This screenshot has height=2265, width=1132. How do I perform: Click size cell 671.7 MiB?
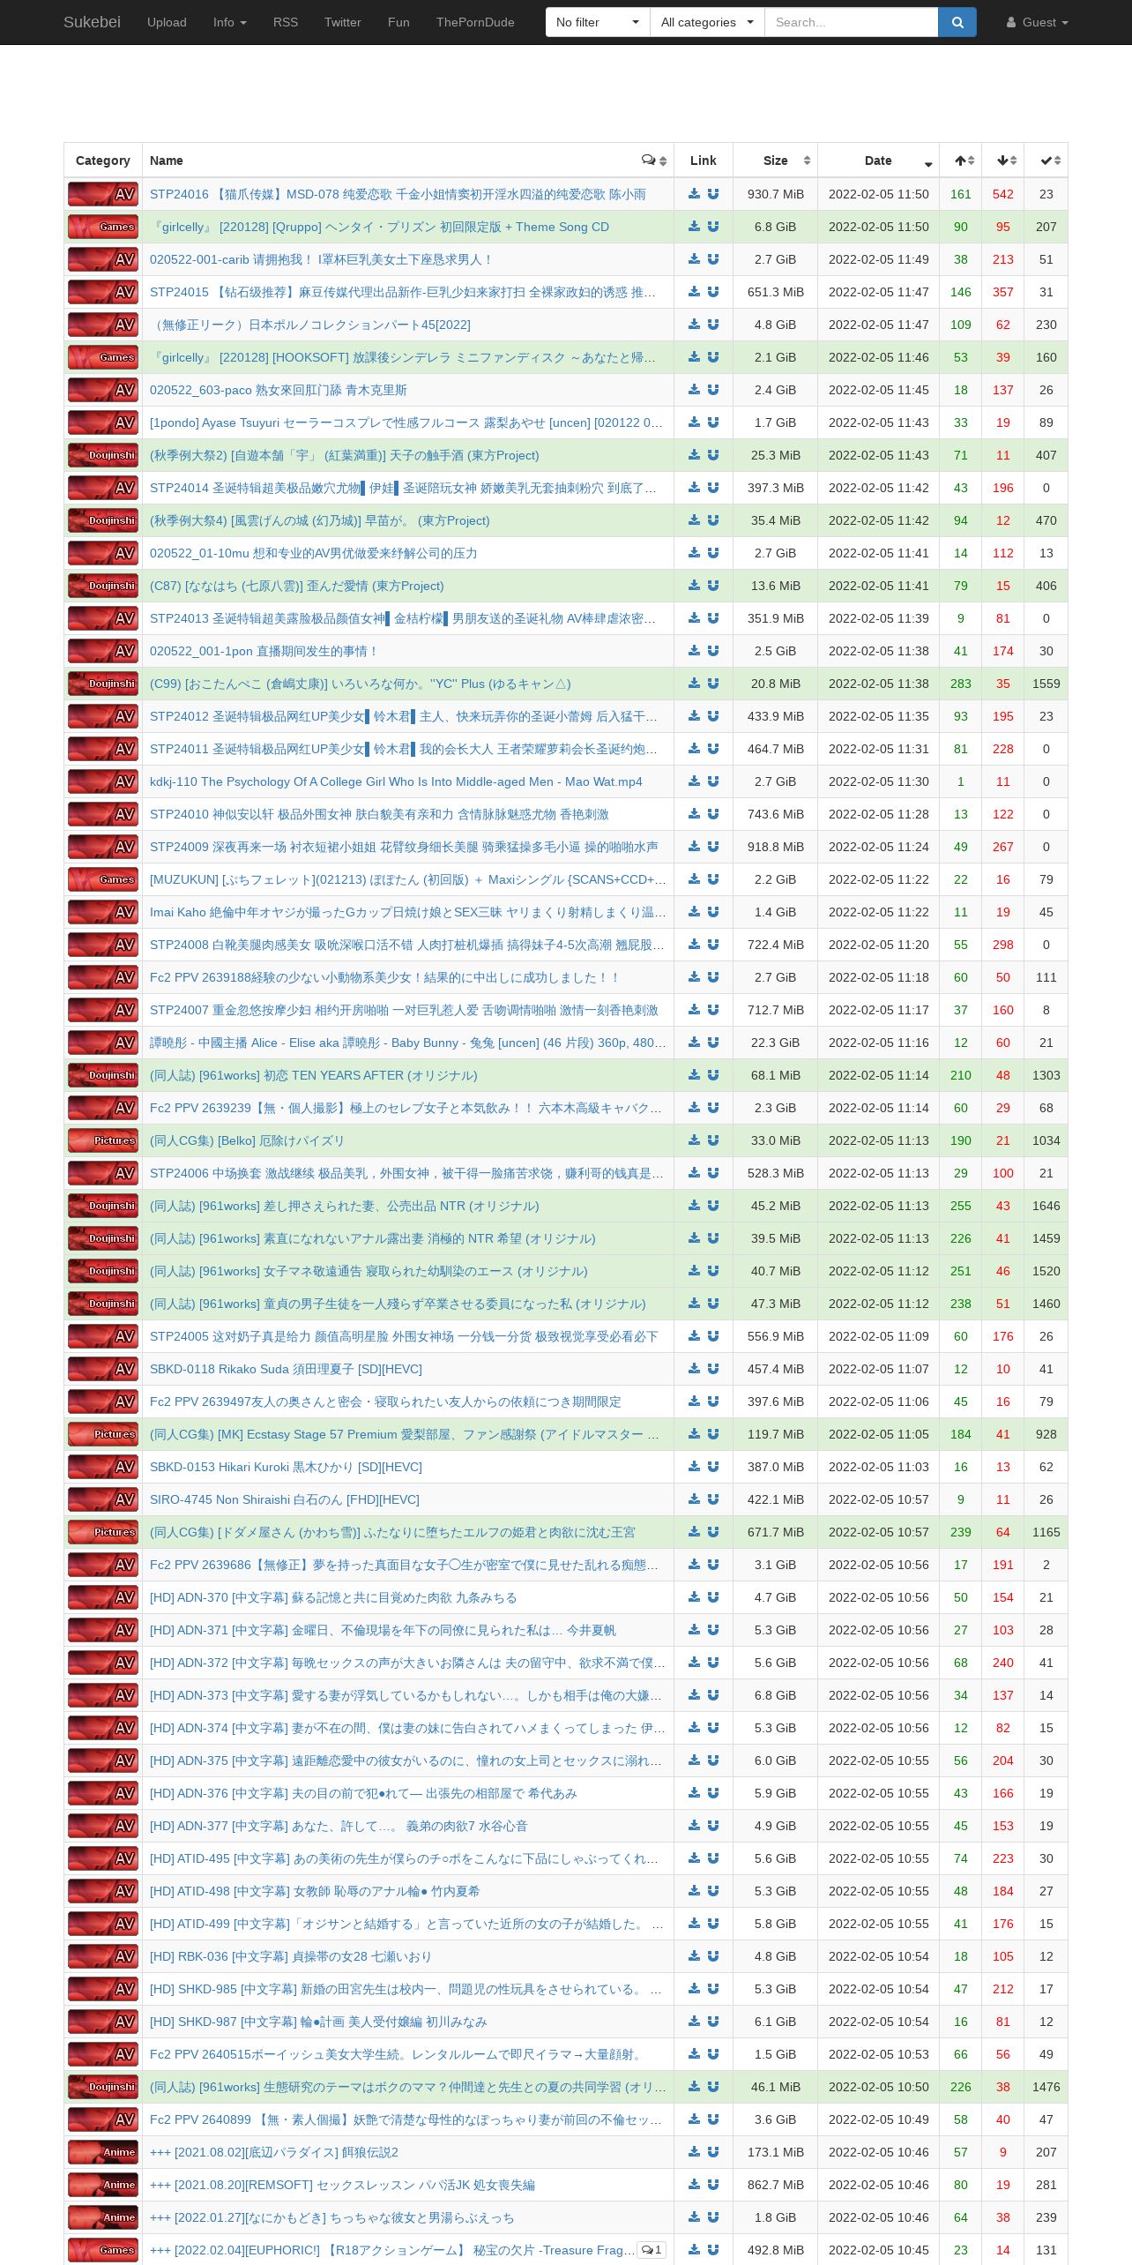[776, 1532]
